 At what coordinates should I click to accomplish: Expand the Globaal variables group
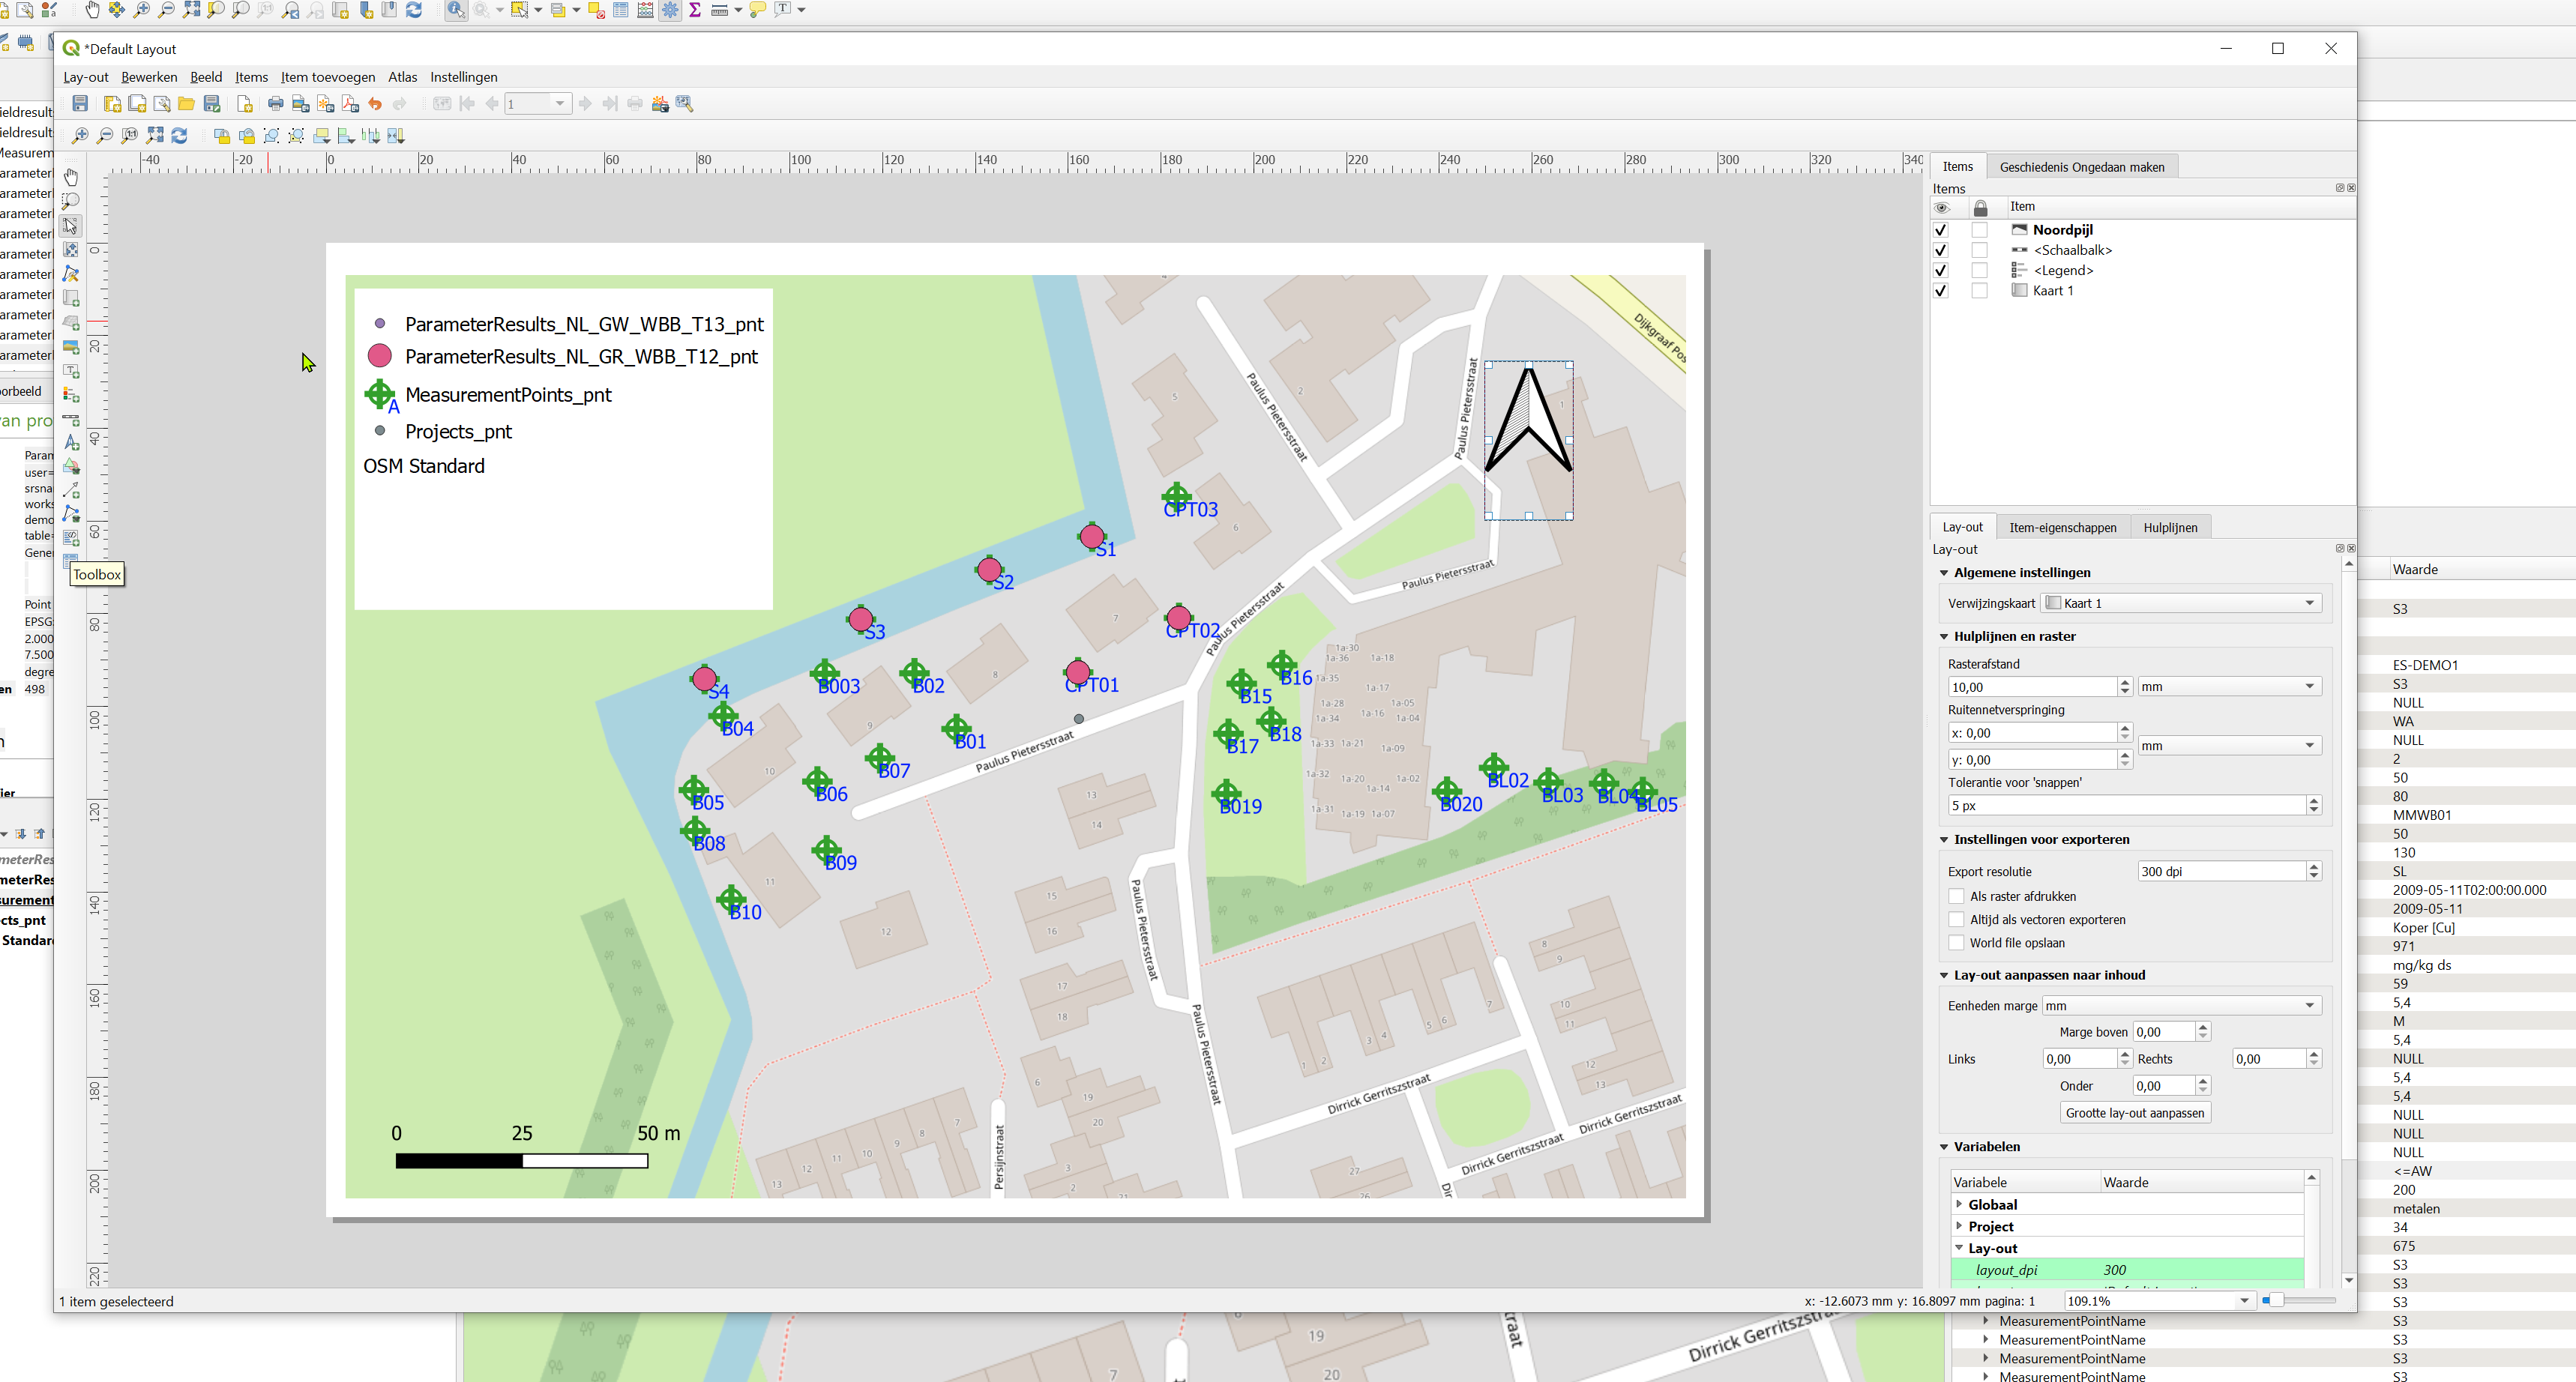click(x=1959, y=1204)
